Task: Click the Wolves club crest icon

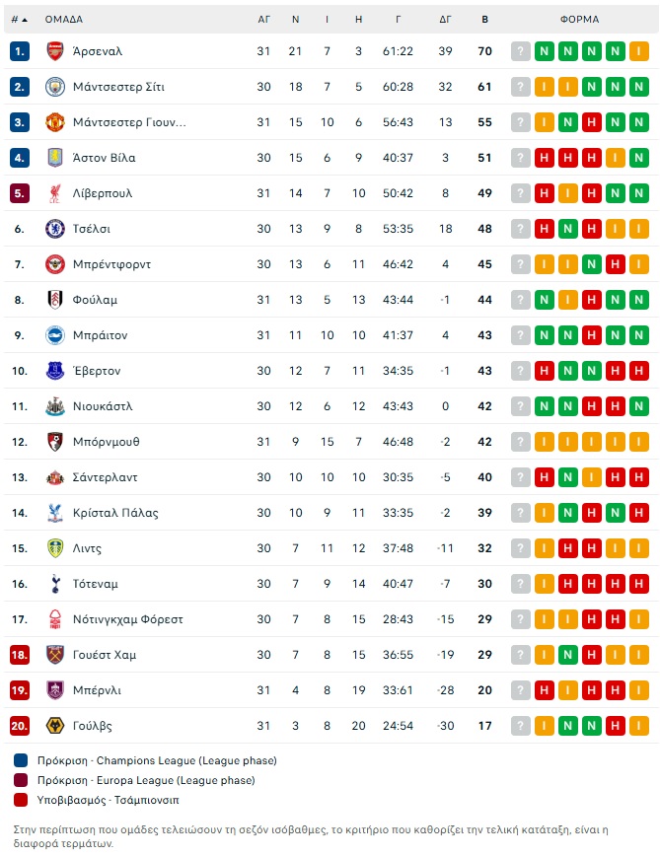Action: coord(55,726)
